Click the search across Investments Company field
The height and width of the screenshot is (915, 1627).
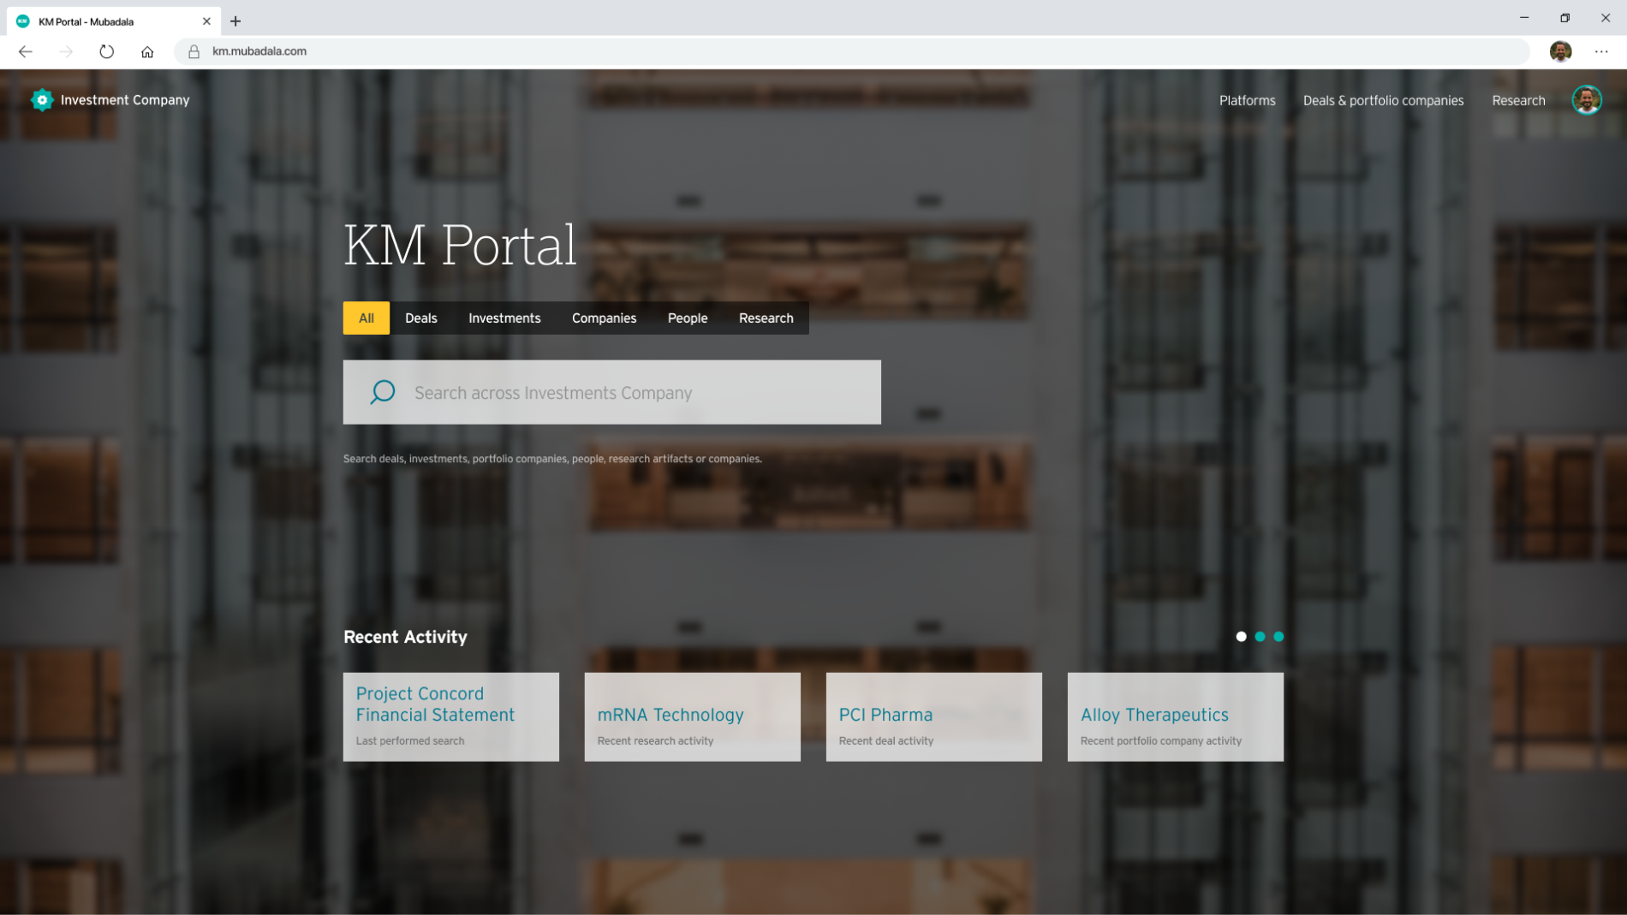coord(634,393)
